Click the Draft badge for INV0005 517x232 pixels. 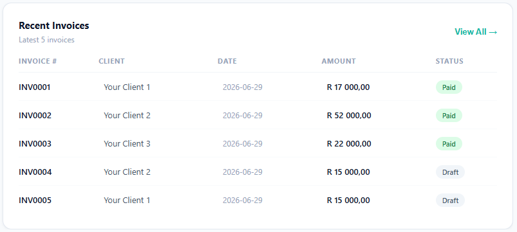tap(450, 201)
